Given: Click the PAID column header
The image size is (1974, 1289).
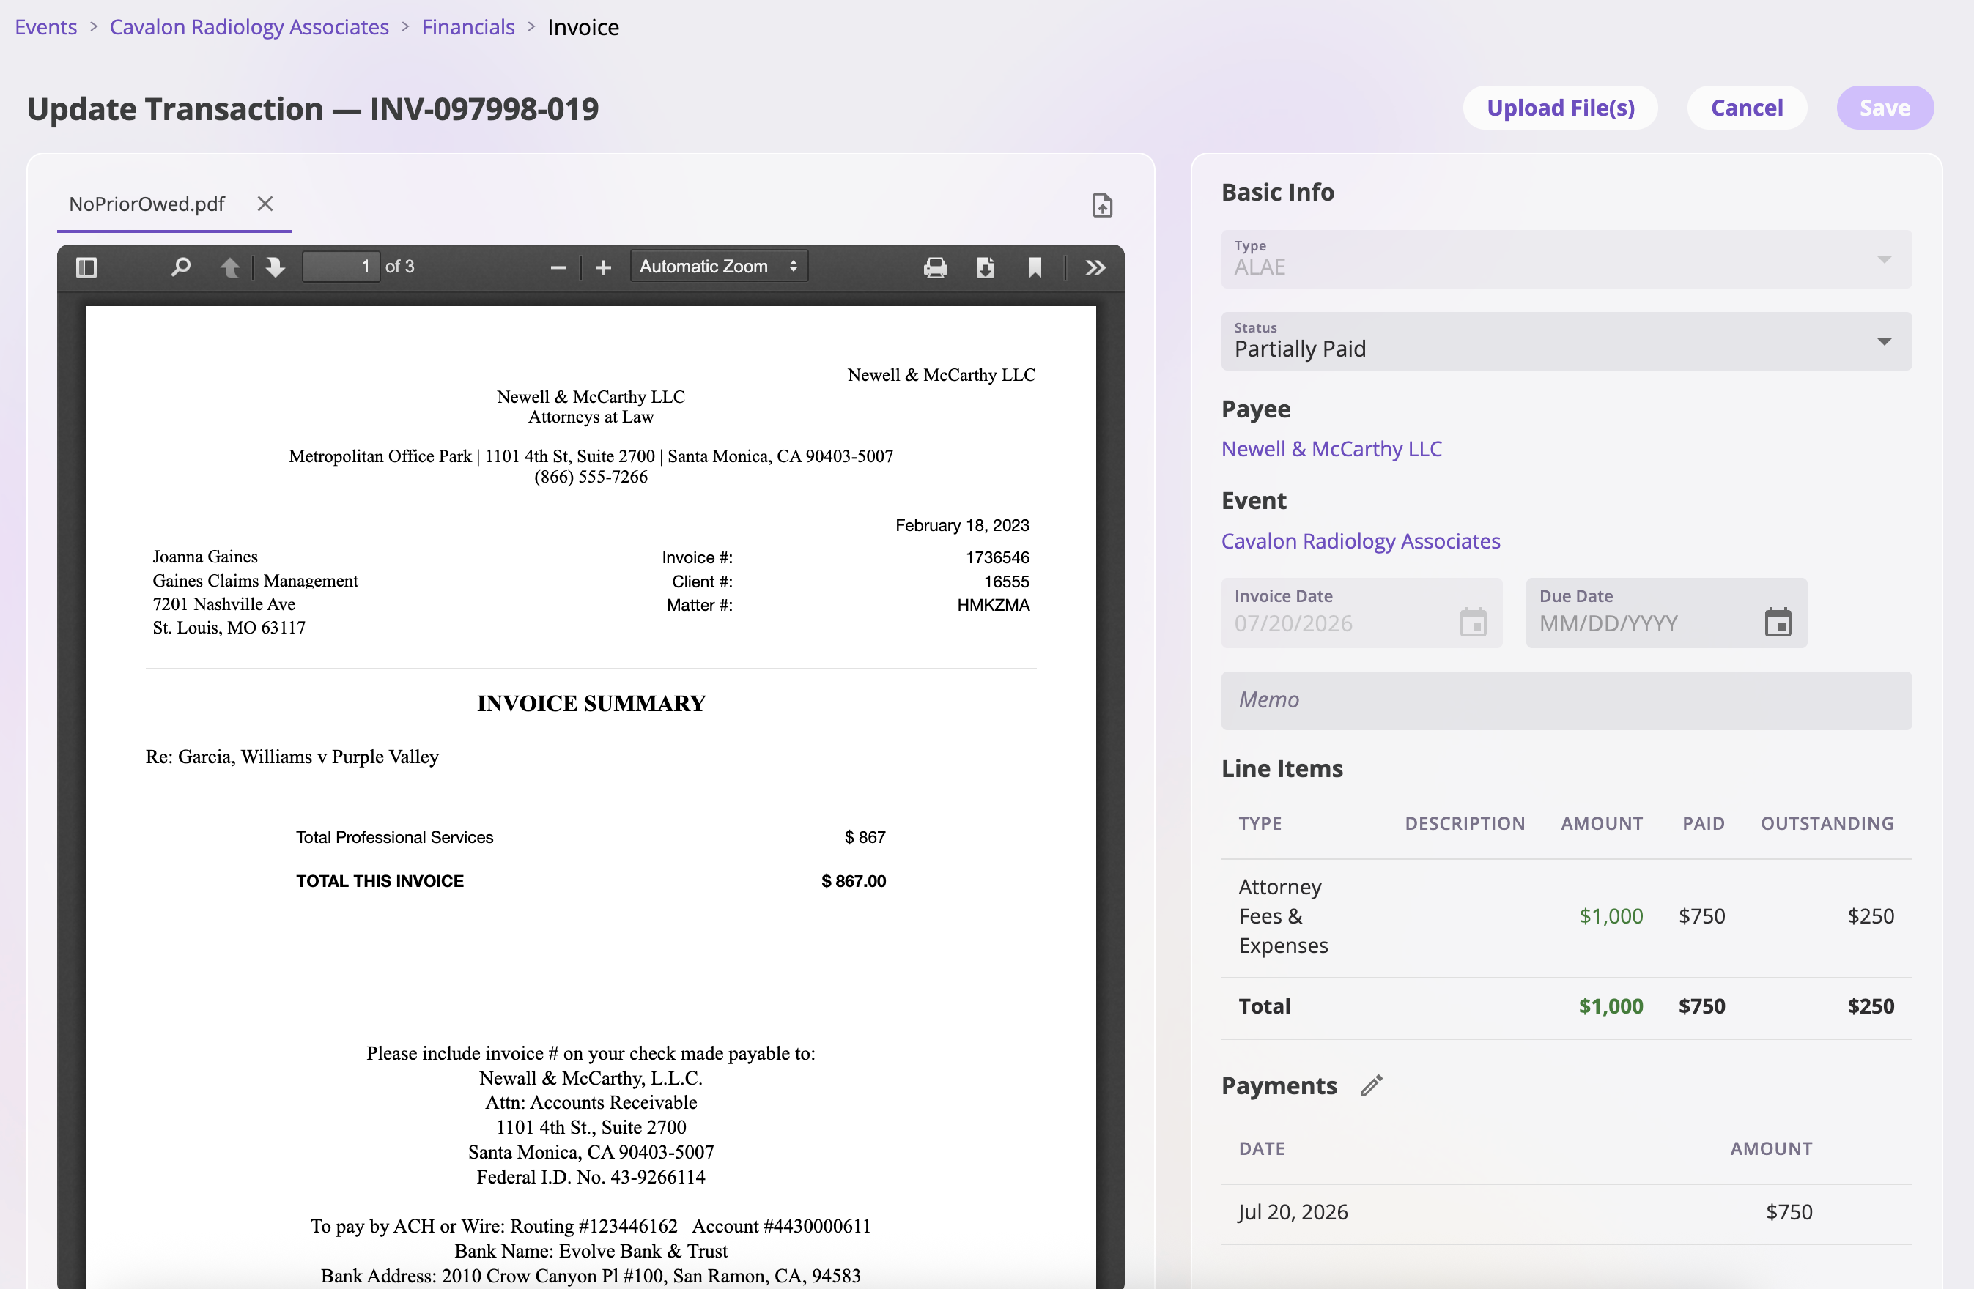Looking at the screenshot, I should (x=1703, y=823).
